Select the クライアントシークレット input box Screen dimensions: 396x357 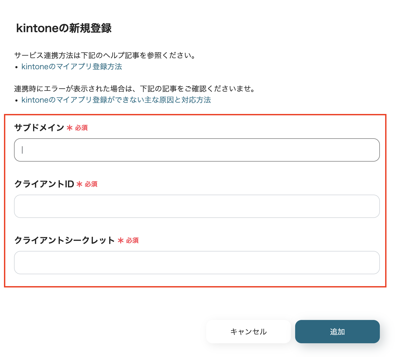[x=197, y=263]
